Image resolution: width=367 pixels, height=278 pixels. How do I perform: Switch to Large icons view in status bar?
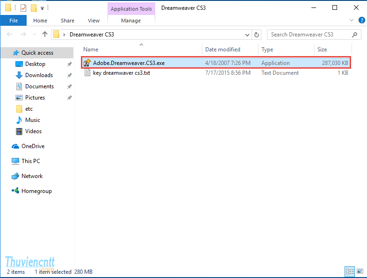[x=360, y=271]
